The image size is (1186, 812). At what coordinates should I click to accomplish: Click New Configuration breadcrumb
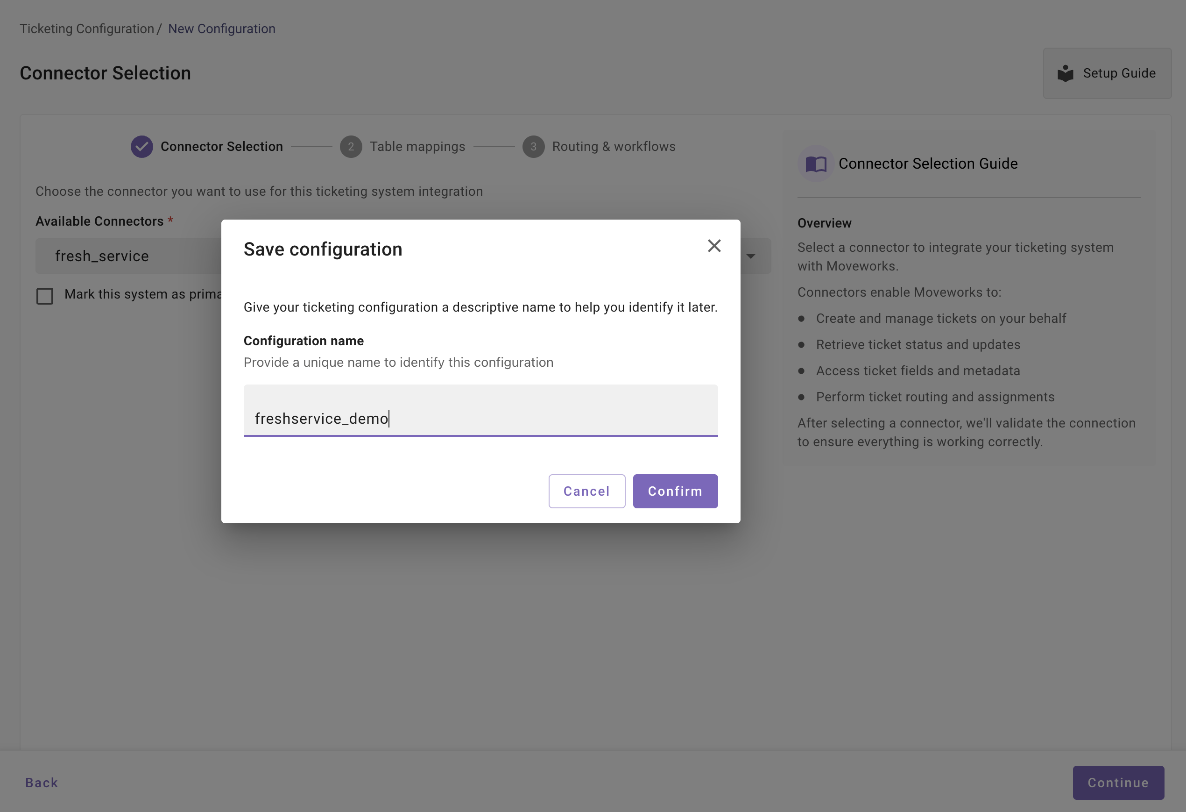[x=221, y=28]
